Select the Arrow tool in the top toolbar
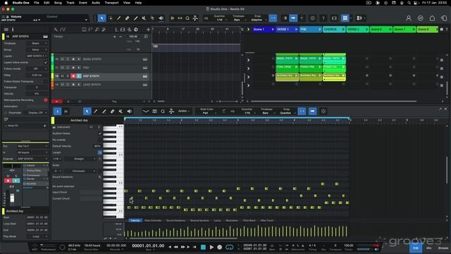Image resolution: width=451 pixels, height=254 pixels. pyautogui.click(x=101, y=18)
